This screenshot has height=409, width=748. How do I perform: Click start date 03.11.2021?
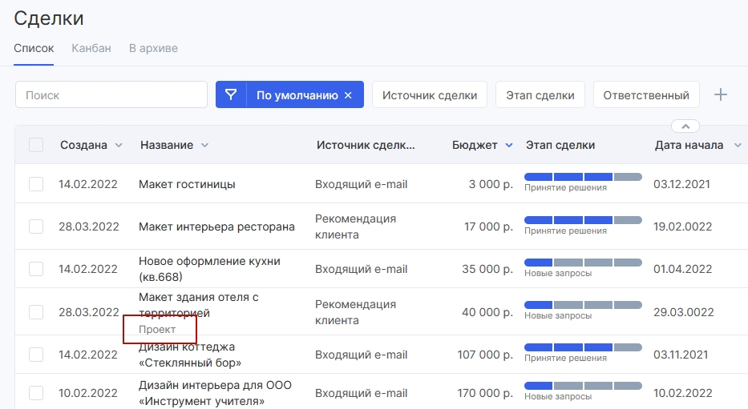click(681, 355)
